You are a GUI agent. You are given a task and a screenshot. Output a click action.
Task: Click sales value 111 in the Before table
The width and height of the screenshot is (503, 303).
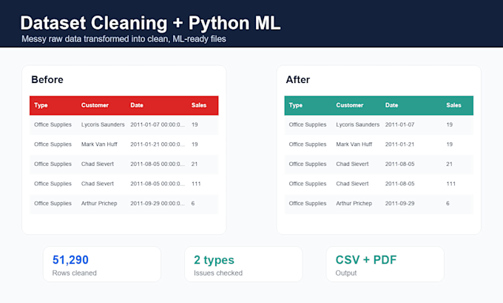[196, 184]
